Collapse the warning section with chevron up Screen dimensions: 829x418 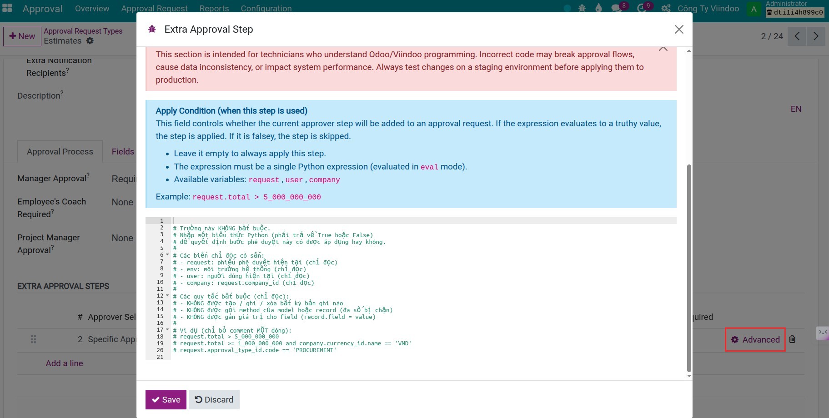click(x=663, y=49)
